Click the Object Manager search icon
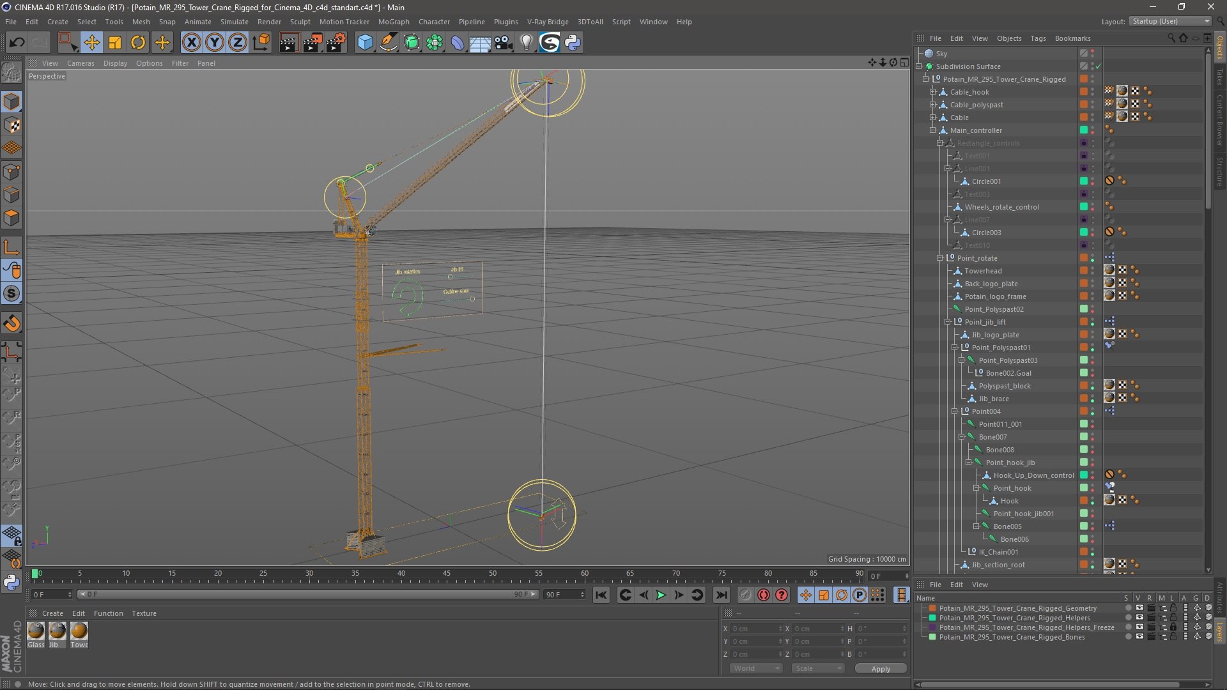The height and width of the screenshot is (690, 1227). click(x=1171, y=38)
